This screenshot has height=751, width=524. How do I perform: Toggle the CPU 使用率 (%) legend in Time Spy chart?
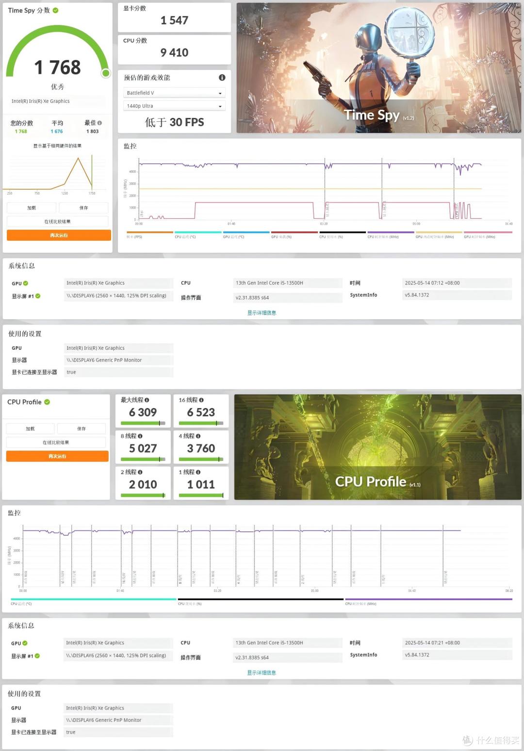click(343, 235)
